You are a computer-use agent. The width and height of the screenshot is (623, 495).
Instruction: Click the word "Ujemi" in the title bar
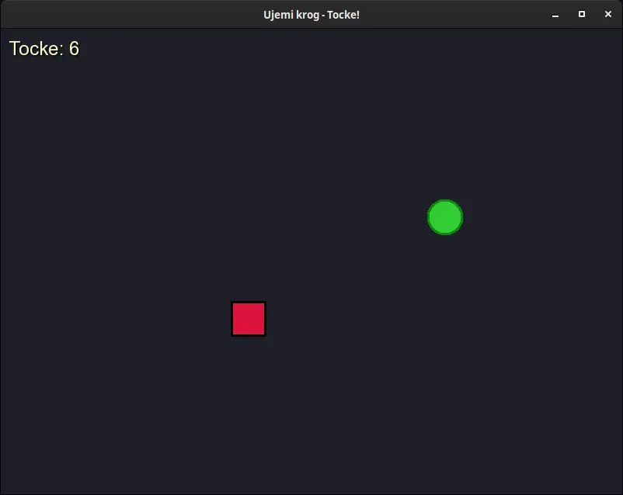pyautogui.click(x=278, y=15)
